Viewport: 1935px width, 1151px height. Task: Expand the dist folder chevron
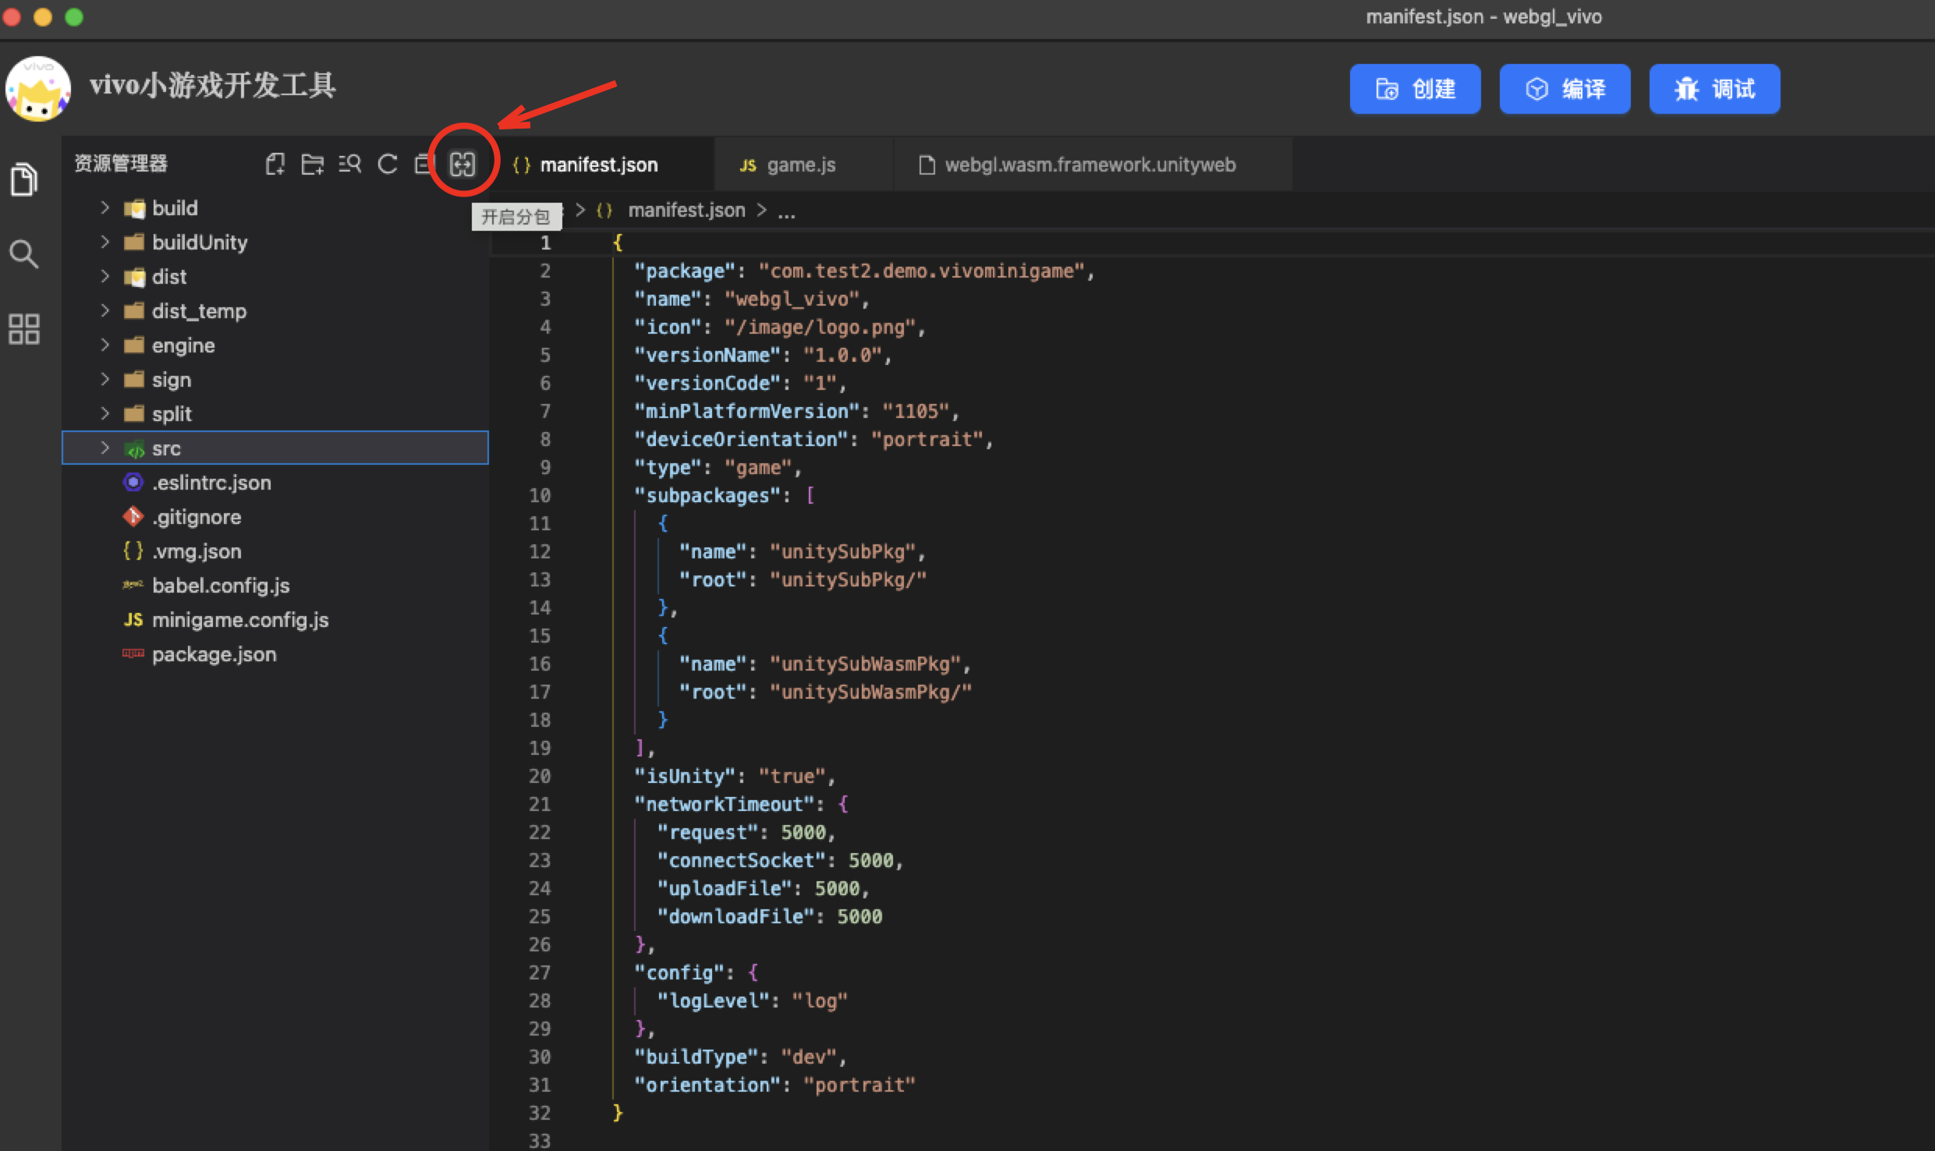pos(105,276)
